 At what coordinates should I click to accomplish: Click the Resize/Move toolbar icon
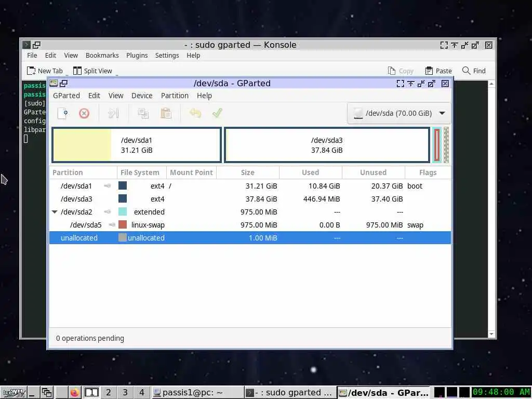pos(113,113)
